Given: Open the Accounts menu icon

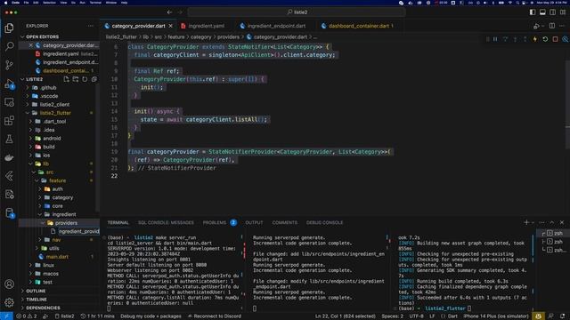Looking at the screenshot, I should pos(9,284).
